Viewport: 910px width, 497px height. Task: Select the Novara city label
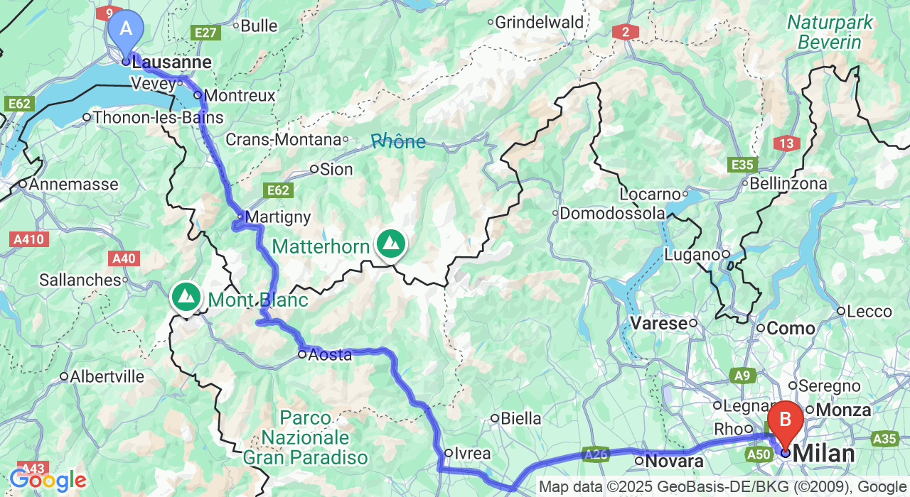coord(675,461)
